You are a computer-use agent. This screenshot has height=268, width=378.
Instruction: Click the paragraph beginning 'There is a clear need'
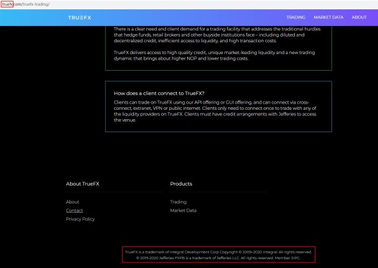[x=218, y=35]
